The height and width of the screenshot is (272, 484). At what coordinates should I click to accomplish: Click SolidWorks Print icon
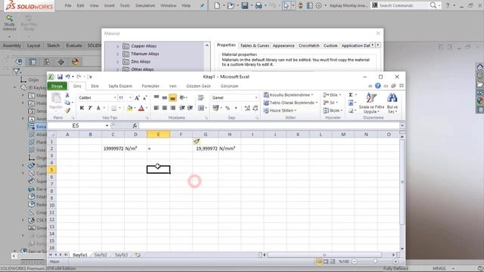click(259, 5)
